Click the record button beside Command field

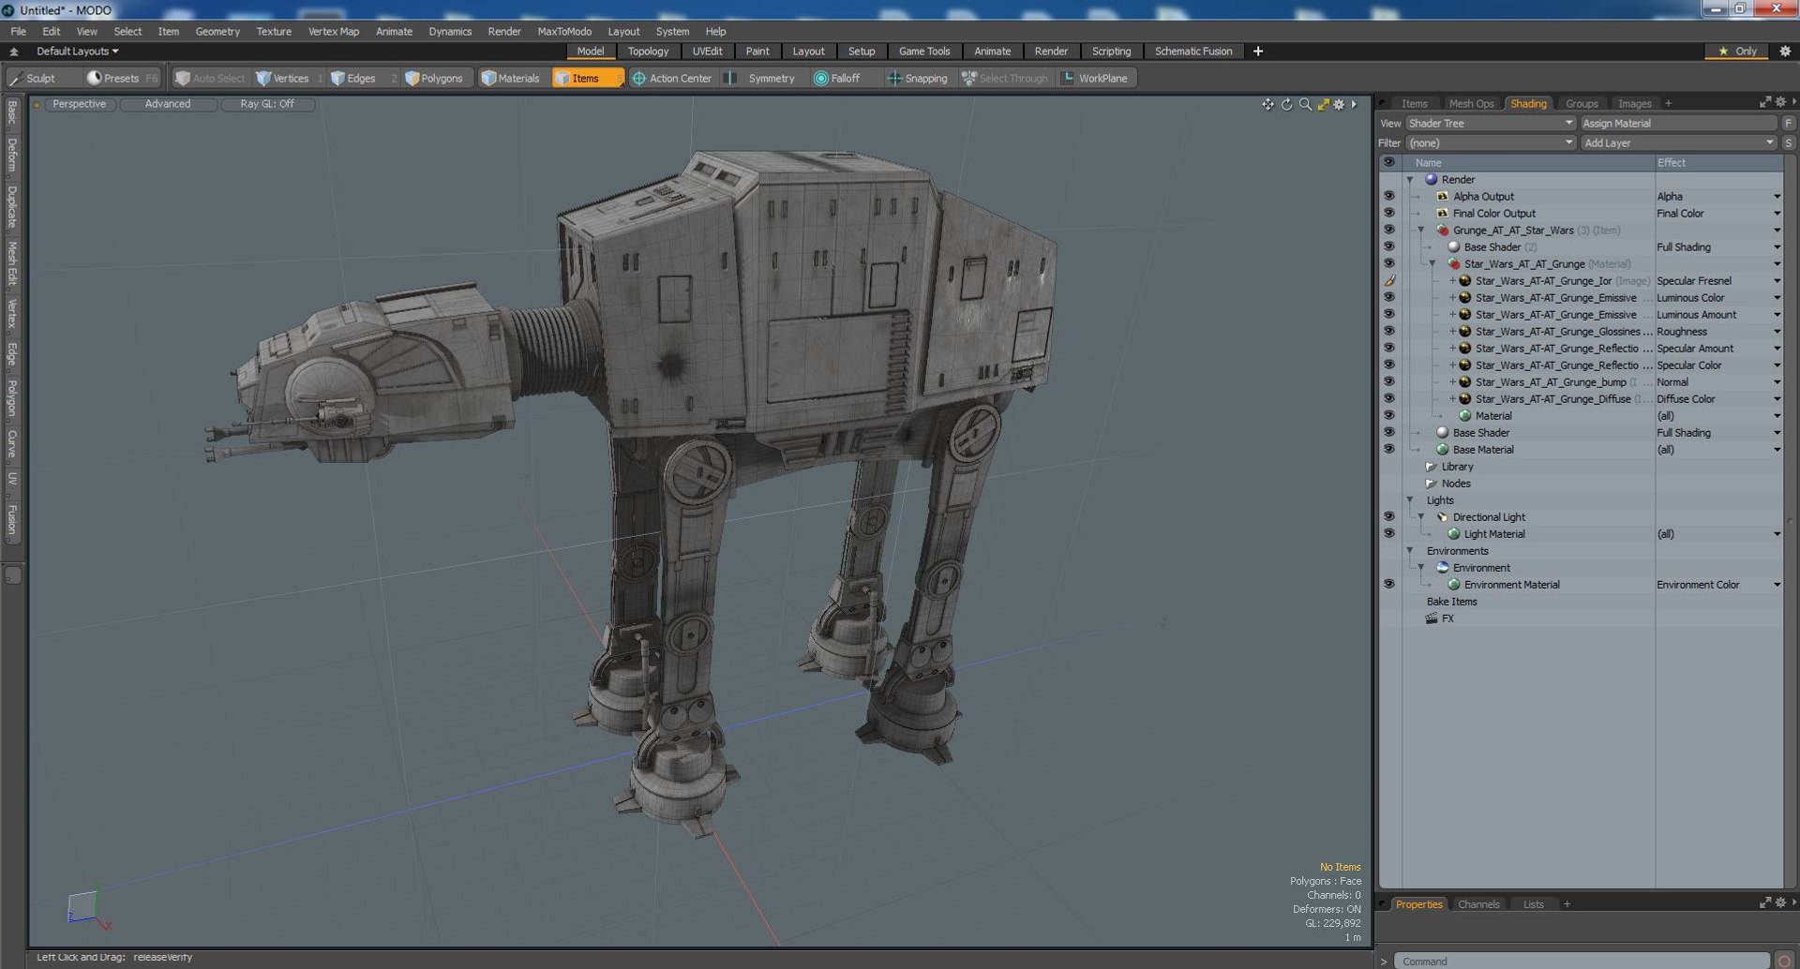pos(1785,961)
